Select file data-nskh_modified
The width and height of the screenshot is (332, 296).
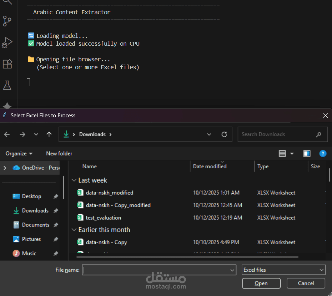(110, 193)
